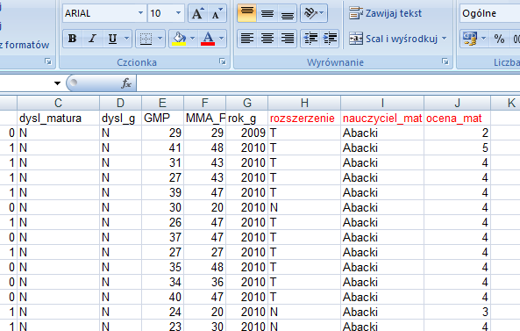Select column I header
This screenshot has width=520, height=331.
pos(382,103)
